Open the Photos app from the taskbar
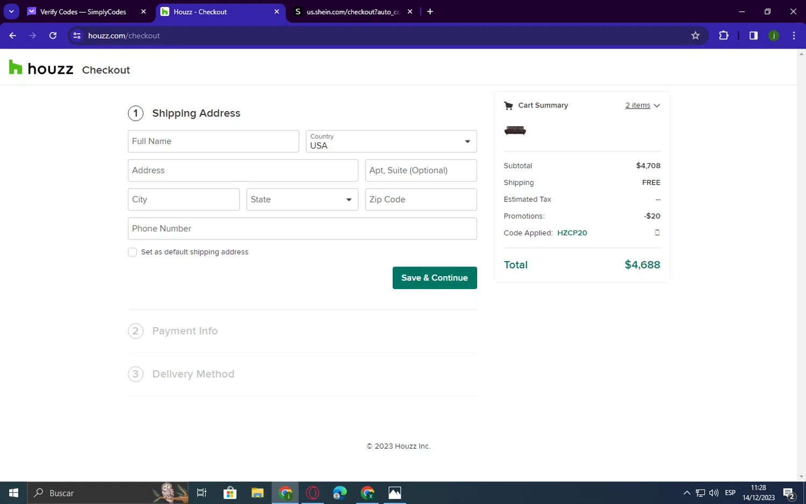The width and height of the screenshot is (806, 504). click(395, 493)
